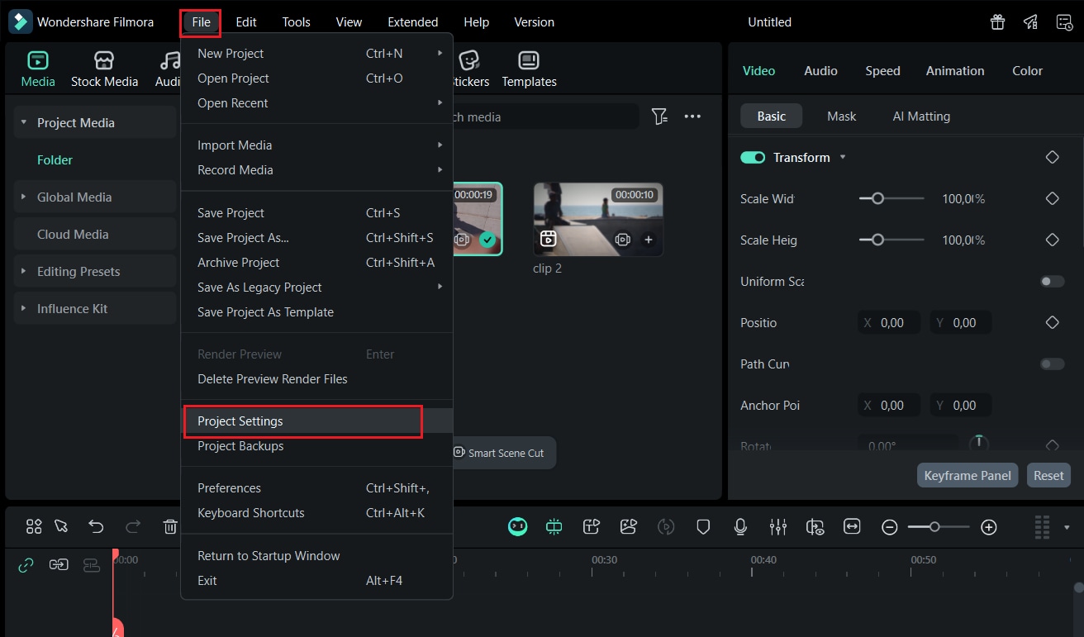Click the Keyframe Panel button

tap(967, 475)
